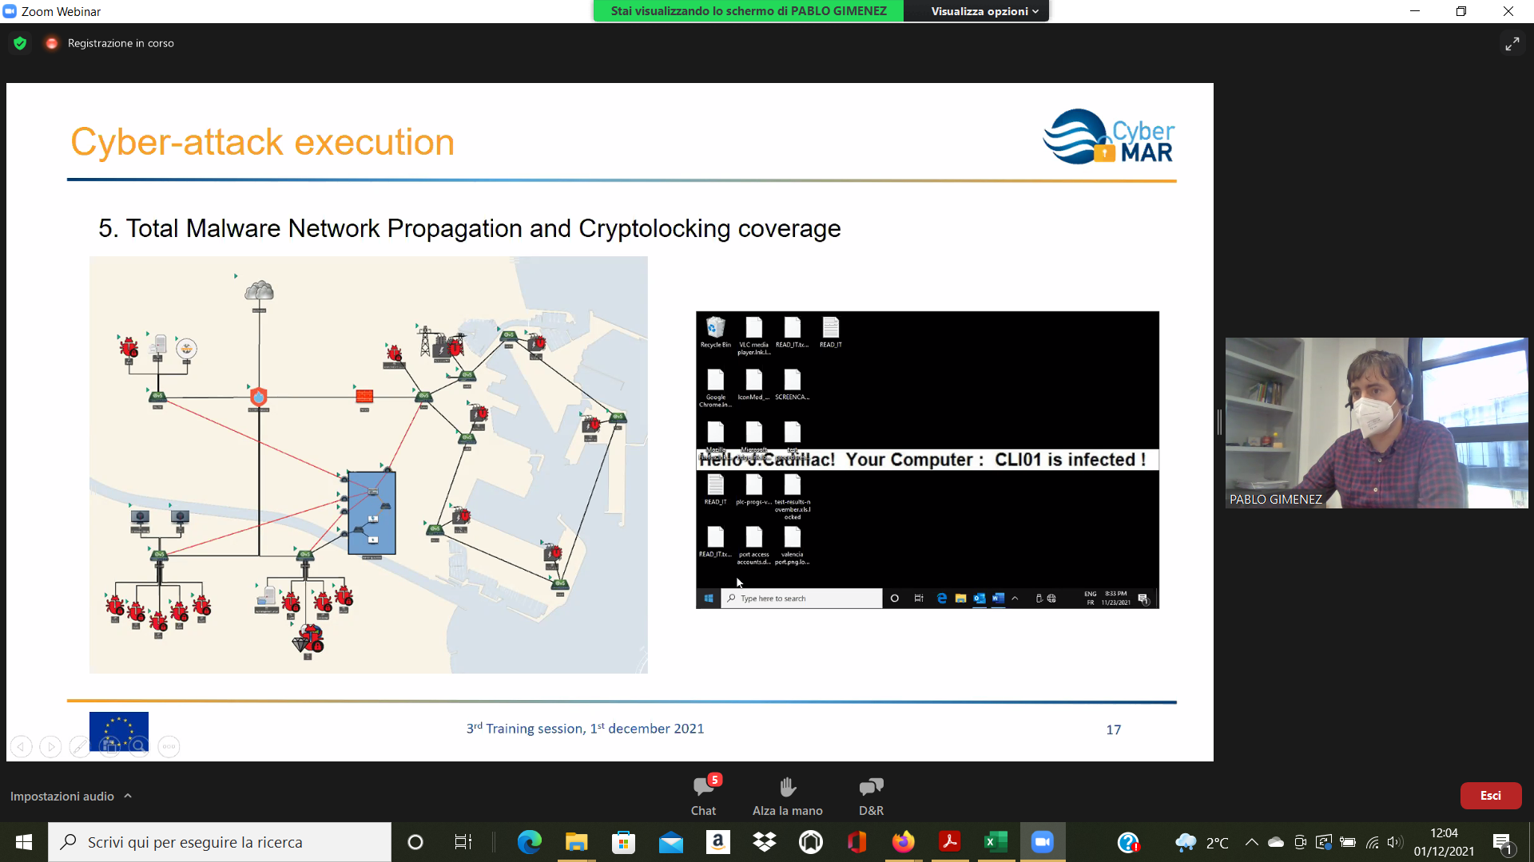Toggle Task View in taskbar
Screen dimensions: 1534x862
pyautogui.click(x=463, y=842)
